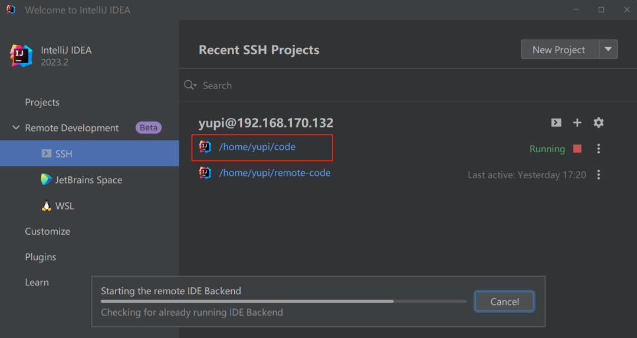Click IntelliJ icon beside /home/yupi/code
The height and width of the screenshot is (338, 637).
(x=205, y=147)
